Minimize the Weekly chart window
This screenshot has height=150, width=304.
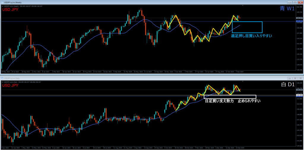click(x=290, y=2)
